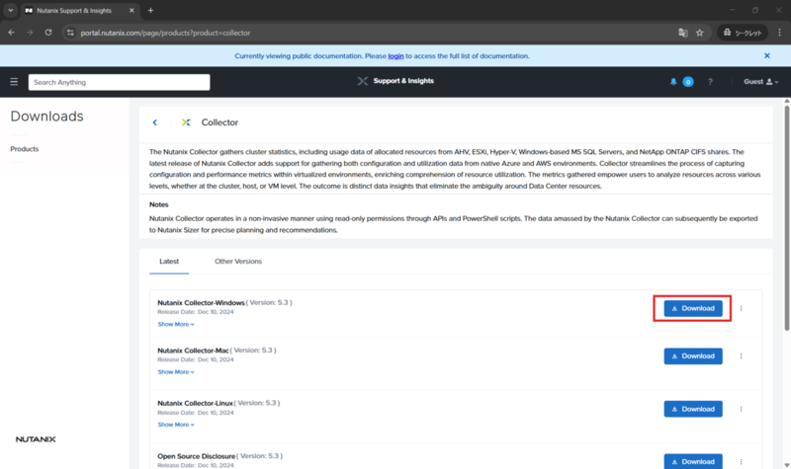
Task: Click the site information icon in the address bar
Action: coord(70,33)
